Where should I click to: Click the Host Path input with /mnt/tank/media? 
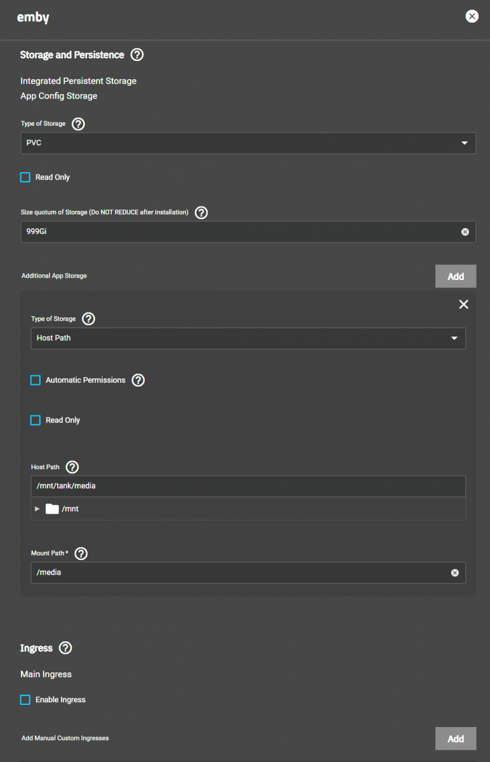[x=248, y=486]
